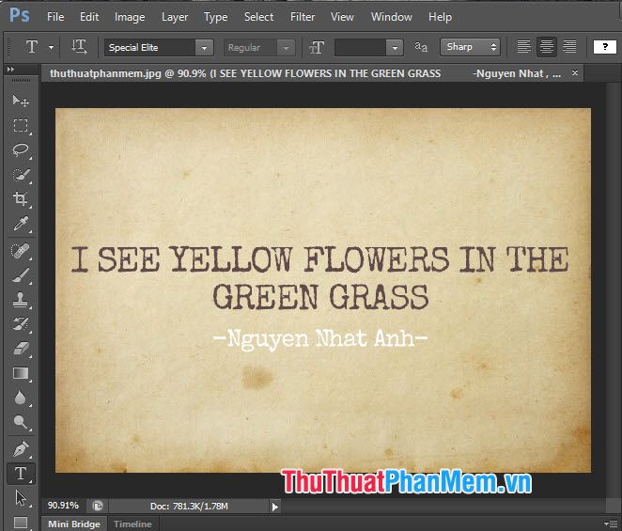Image resolution: width=622 pixels, height=531 pixels.
Task: Open the bottom panel options menu
Action: click(612, 523)
